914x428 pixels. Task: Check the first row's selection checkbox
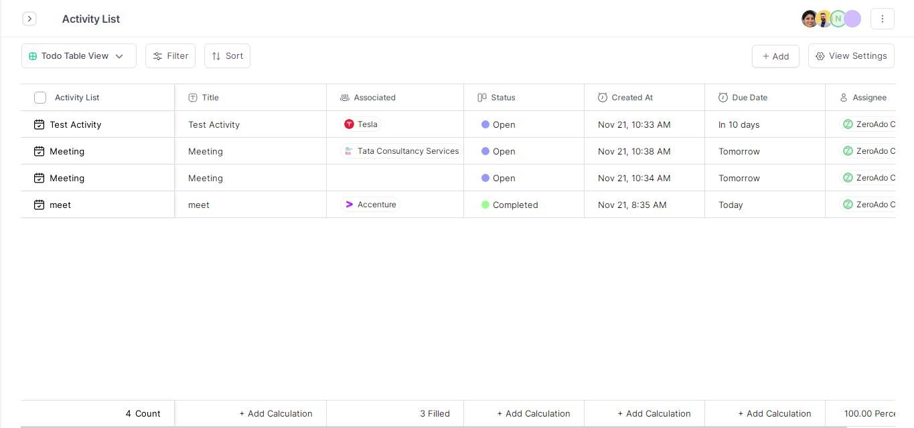pyautogui.click(x=40, y=124)
